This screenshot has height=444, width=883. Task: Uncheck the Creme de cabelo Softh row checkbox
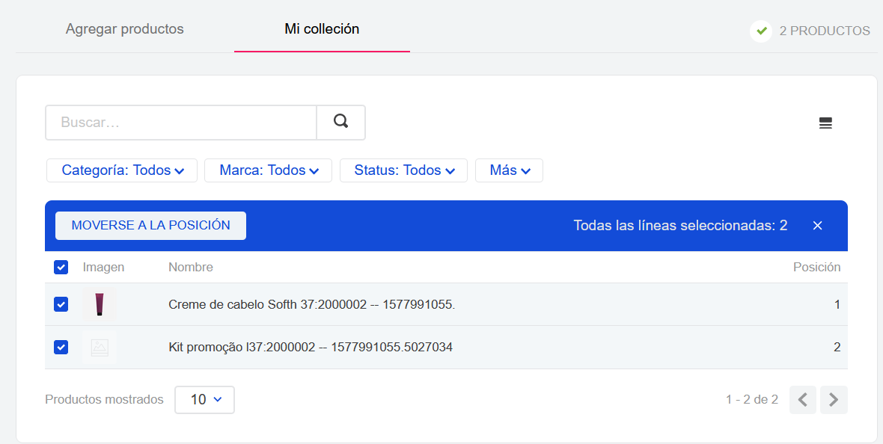61,305
